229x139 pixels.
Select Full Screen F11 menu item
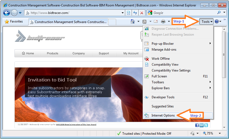[x=178, y=76]
